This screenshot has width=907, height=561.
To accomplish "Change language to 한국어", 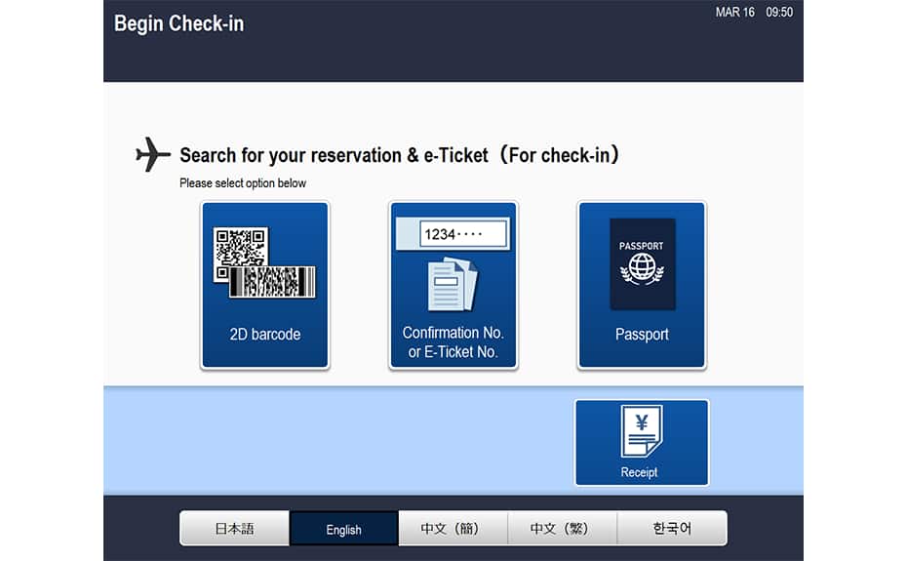I will coord(672,529).
